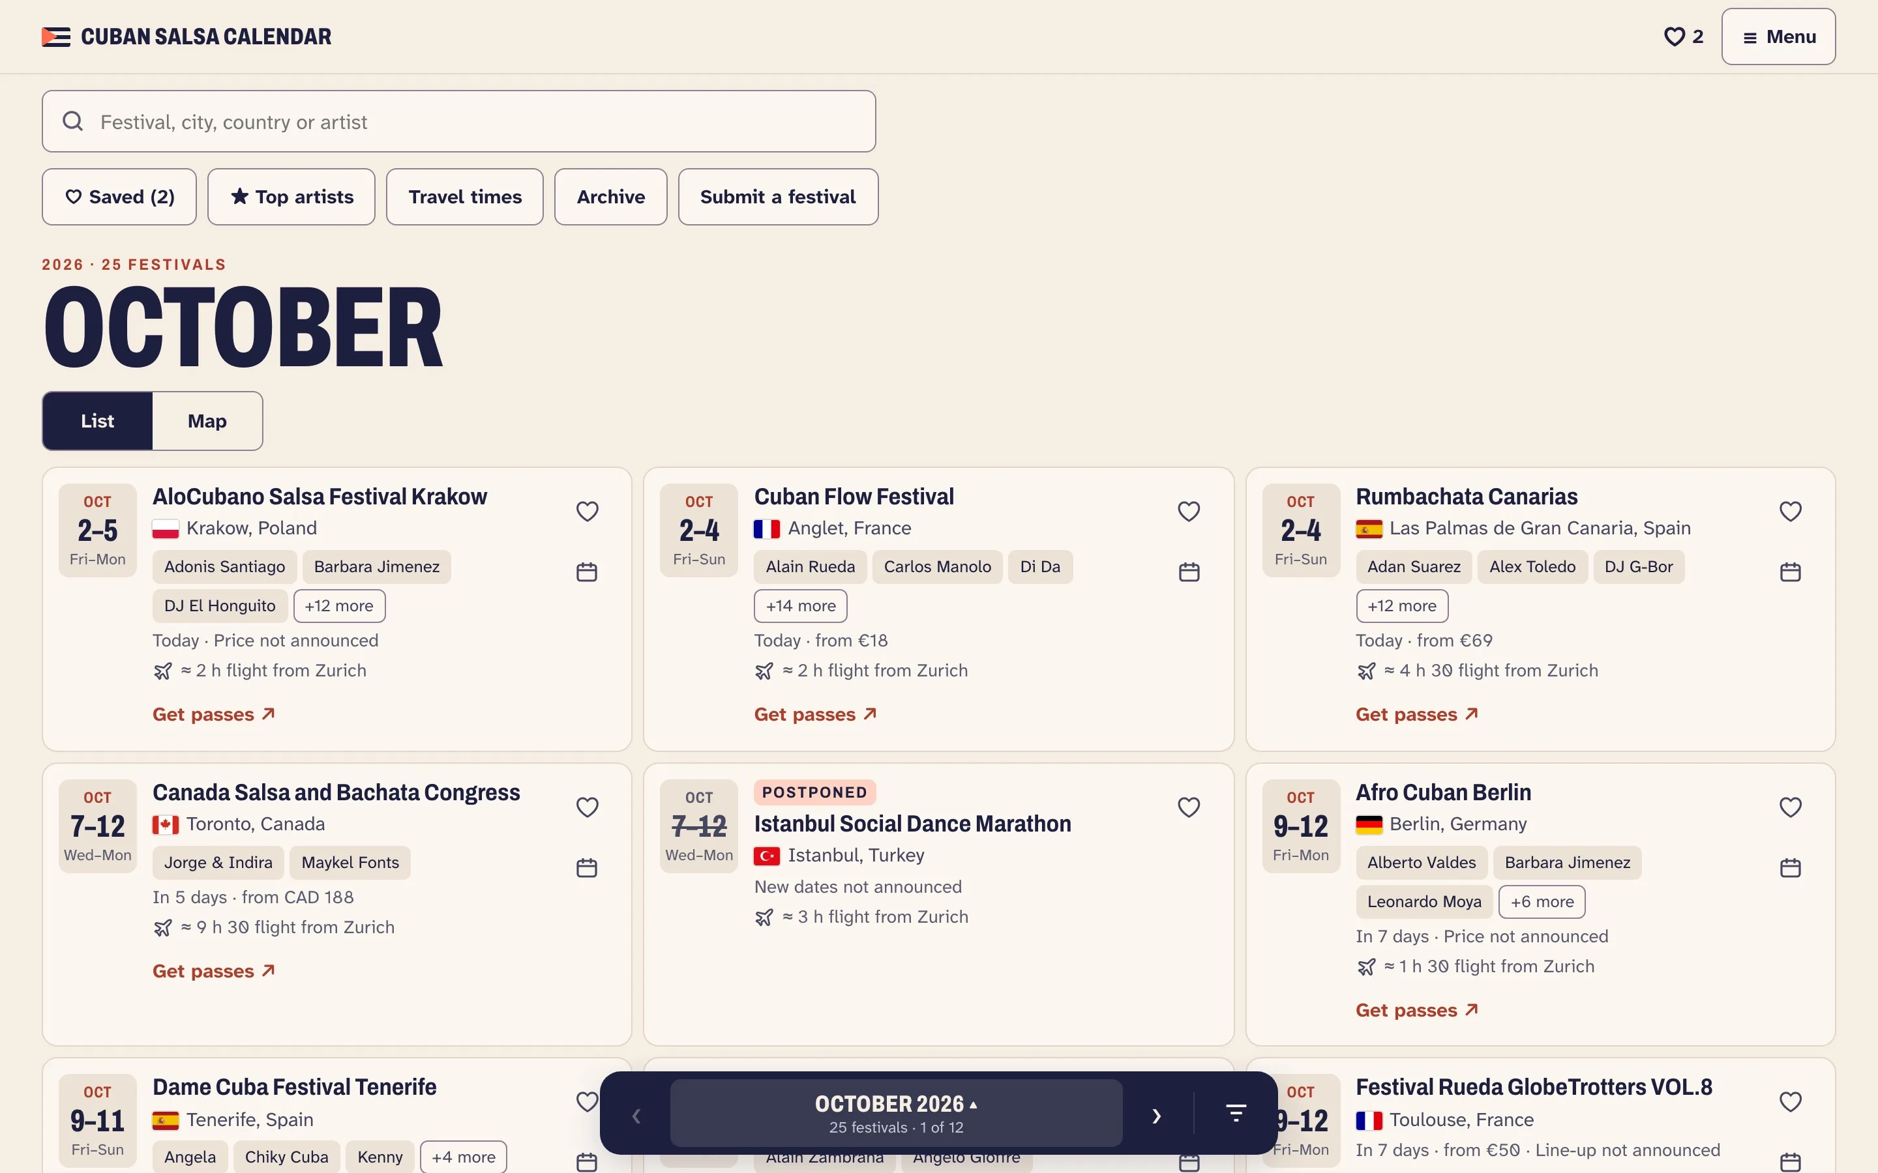
Task: Favorite the Afro Cuban Berlin festival
Action: click(1789, 807)
